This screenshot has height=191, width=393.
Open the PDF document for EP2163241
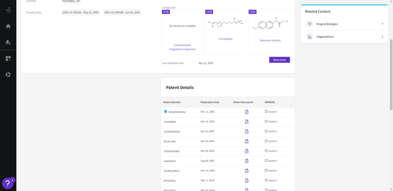pos(247,180)
